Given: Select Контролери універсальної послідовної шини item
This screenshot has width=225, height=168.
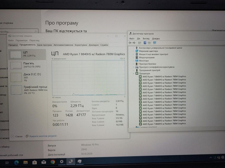Looking at the screenshot, I should click(161, 48).
